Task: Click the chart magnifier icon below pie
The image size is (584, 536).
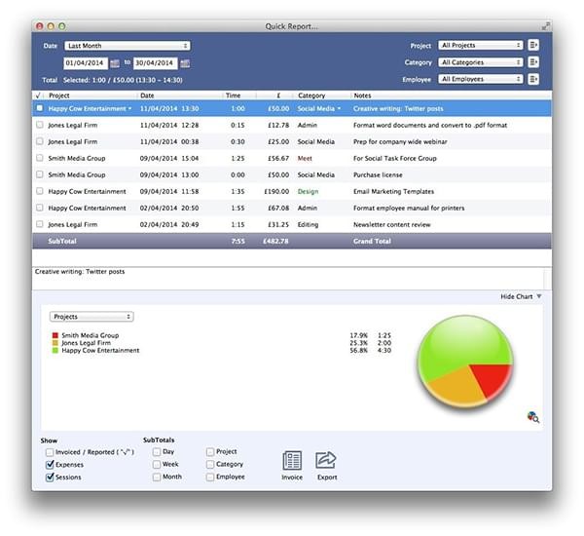Action: tap(533, 417)
